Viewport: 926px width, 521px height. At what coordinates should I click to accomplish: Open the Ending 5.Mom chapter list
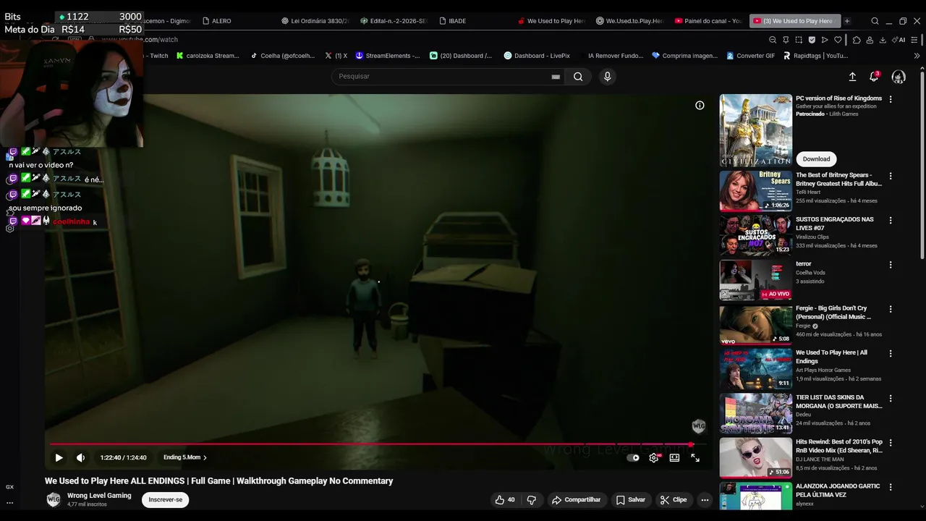tap(185, 457)
